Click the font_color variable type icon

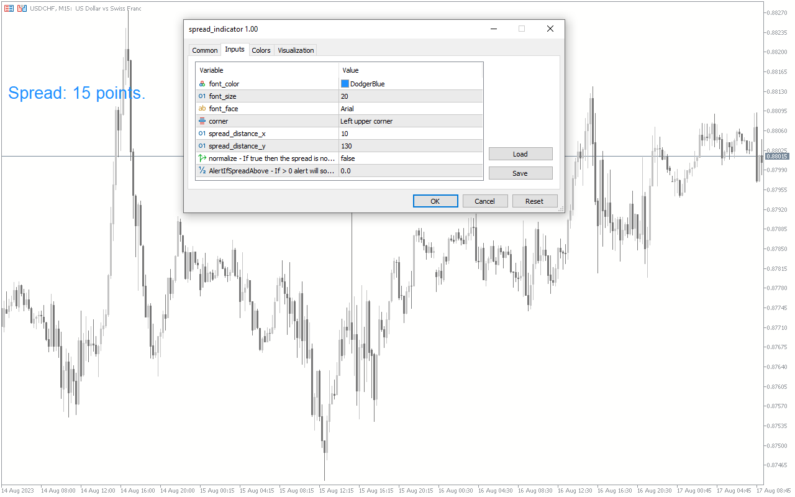pyautogui.click(x=202, y=84)
